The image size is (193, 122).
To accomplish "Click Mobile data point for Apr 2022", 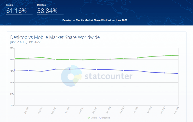I will [x=151, y=56].
